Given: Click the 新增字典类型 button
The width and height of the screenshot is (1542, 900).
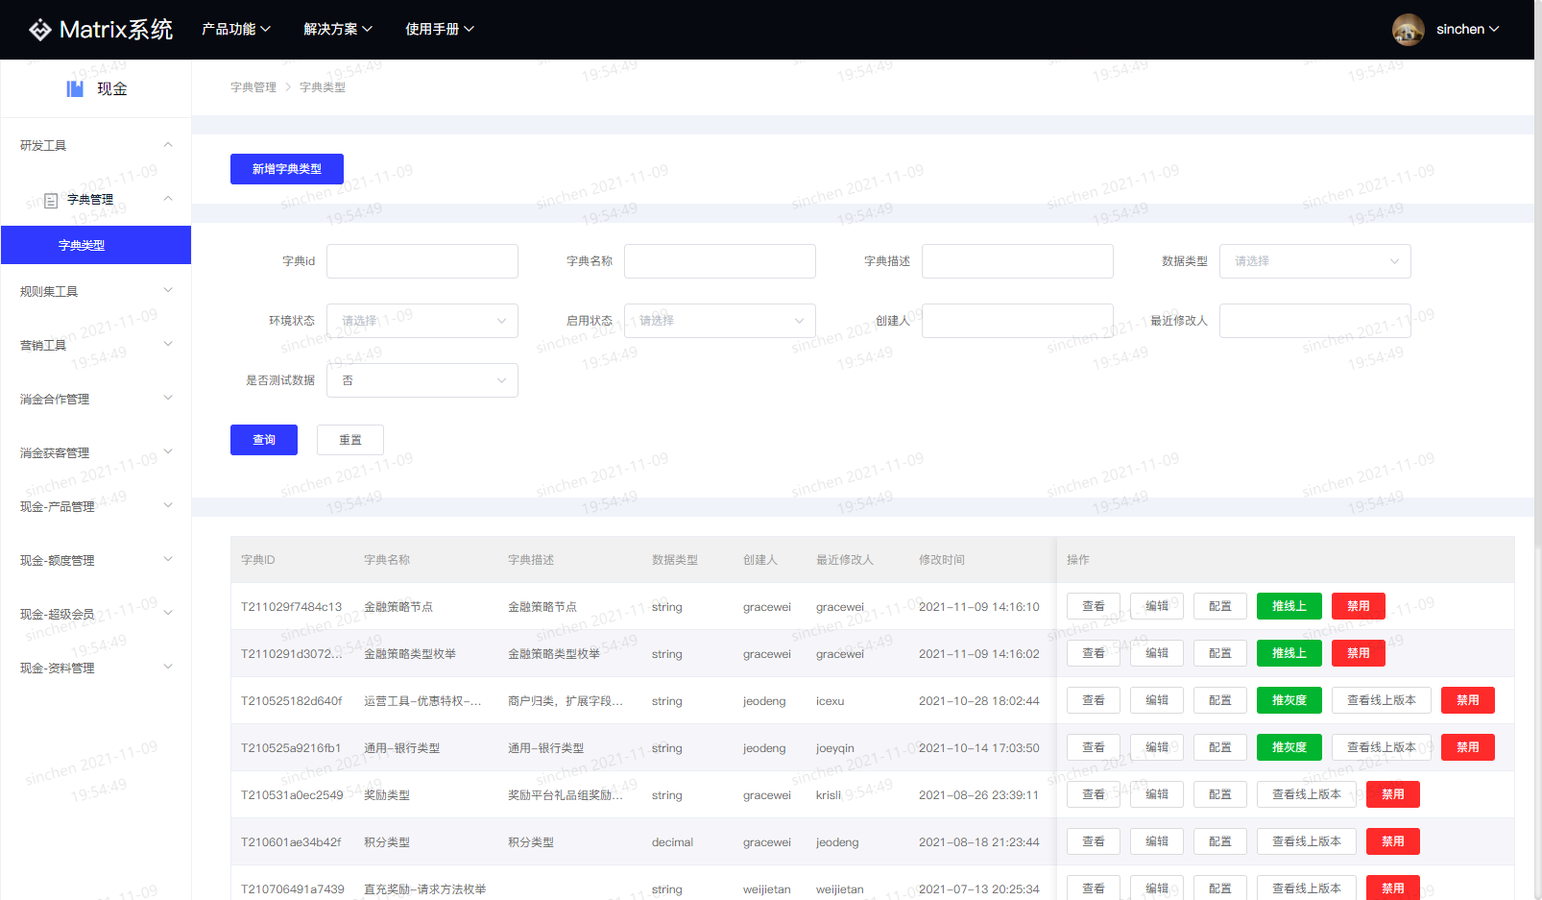Looking at the screenshot, I should click(x=287, y=169).
